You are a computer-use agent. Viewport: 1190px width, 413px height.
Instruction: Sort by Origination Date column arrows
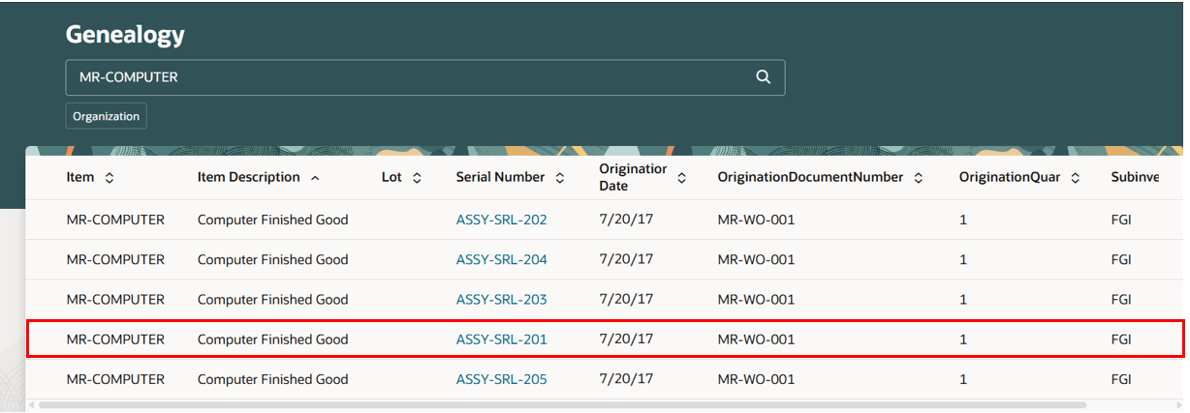point(681,178)
